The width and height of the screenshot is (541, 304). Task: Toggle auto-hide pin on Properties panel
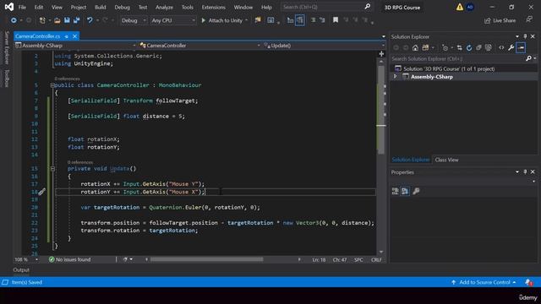pyautogui.click(x=525, y=172)
